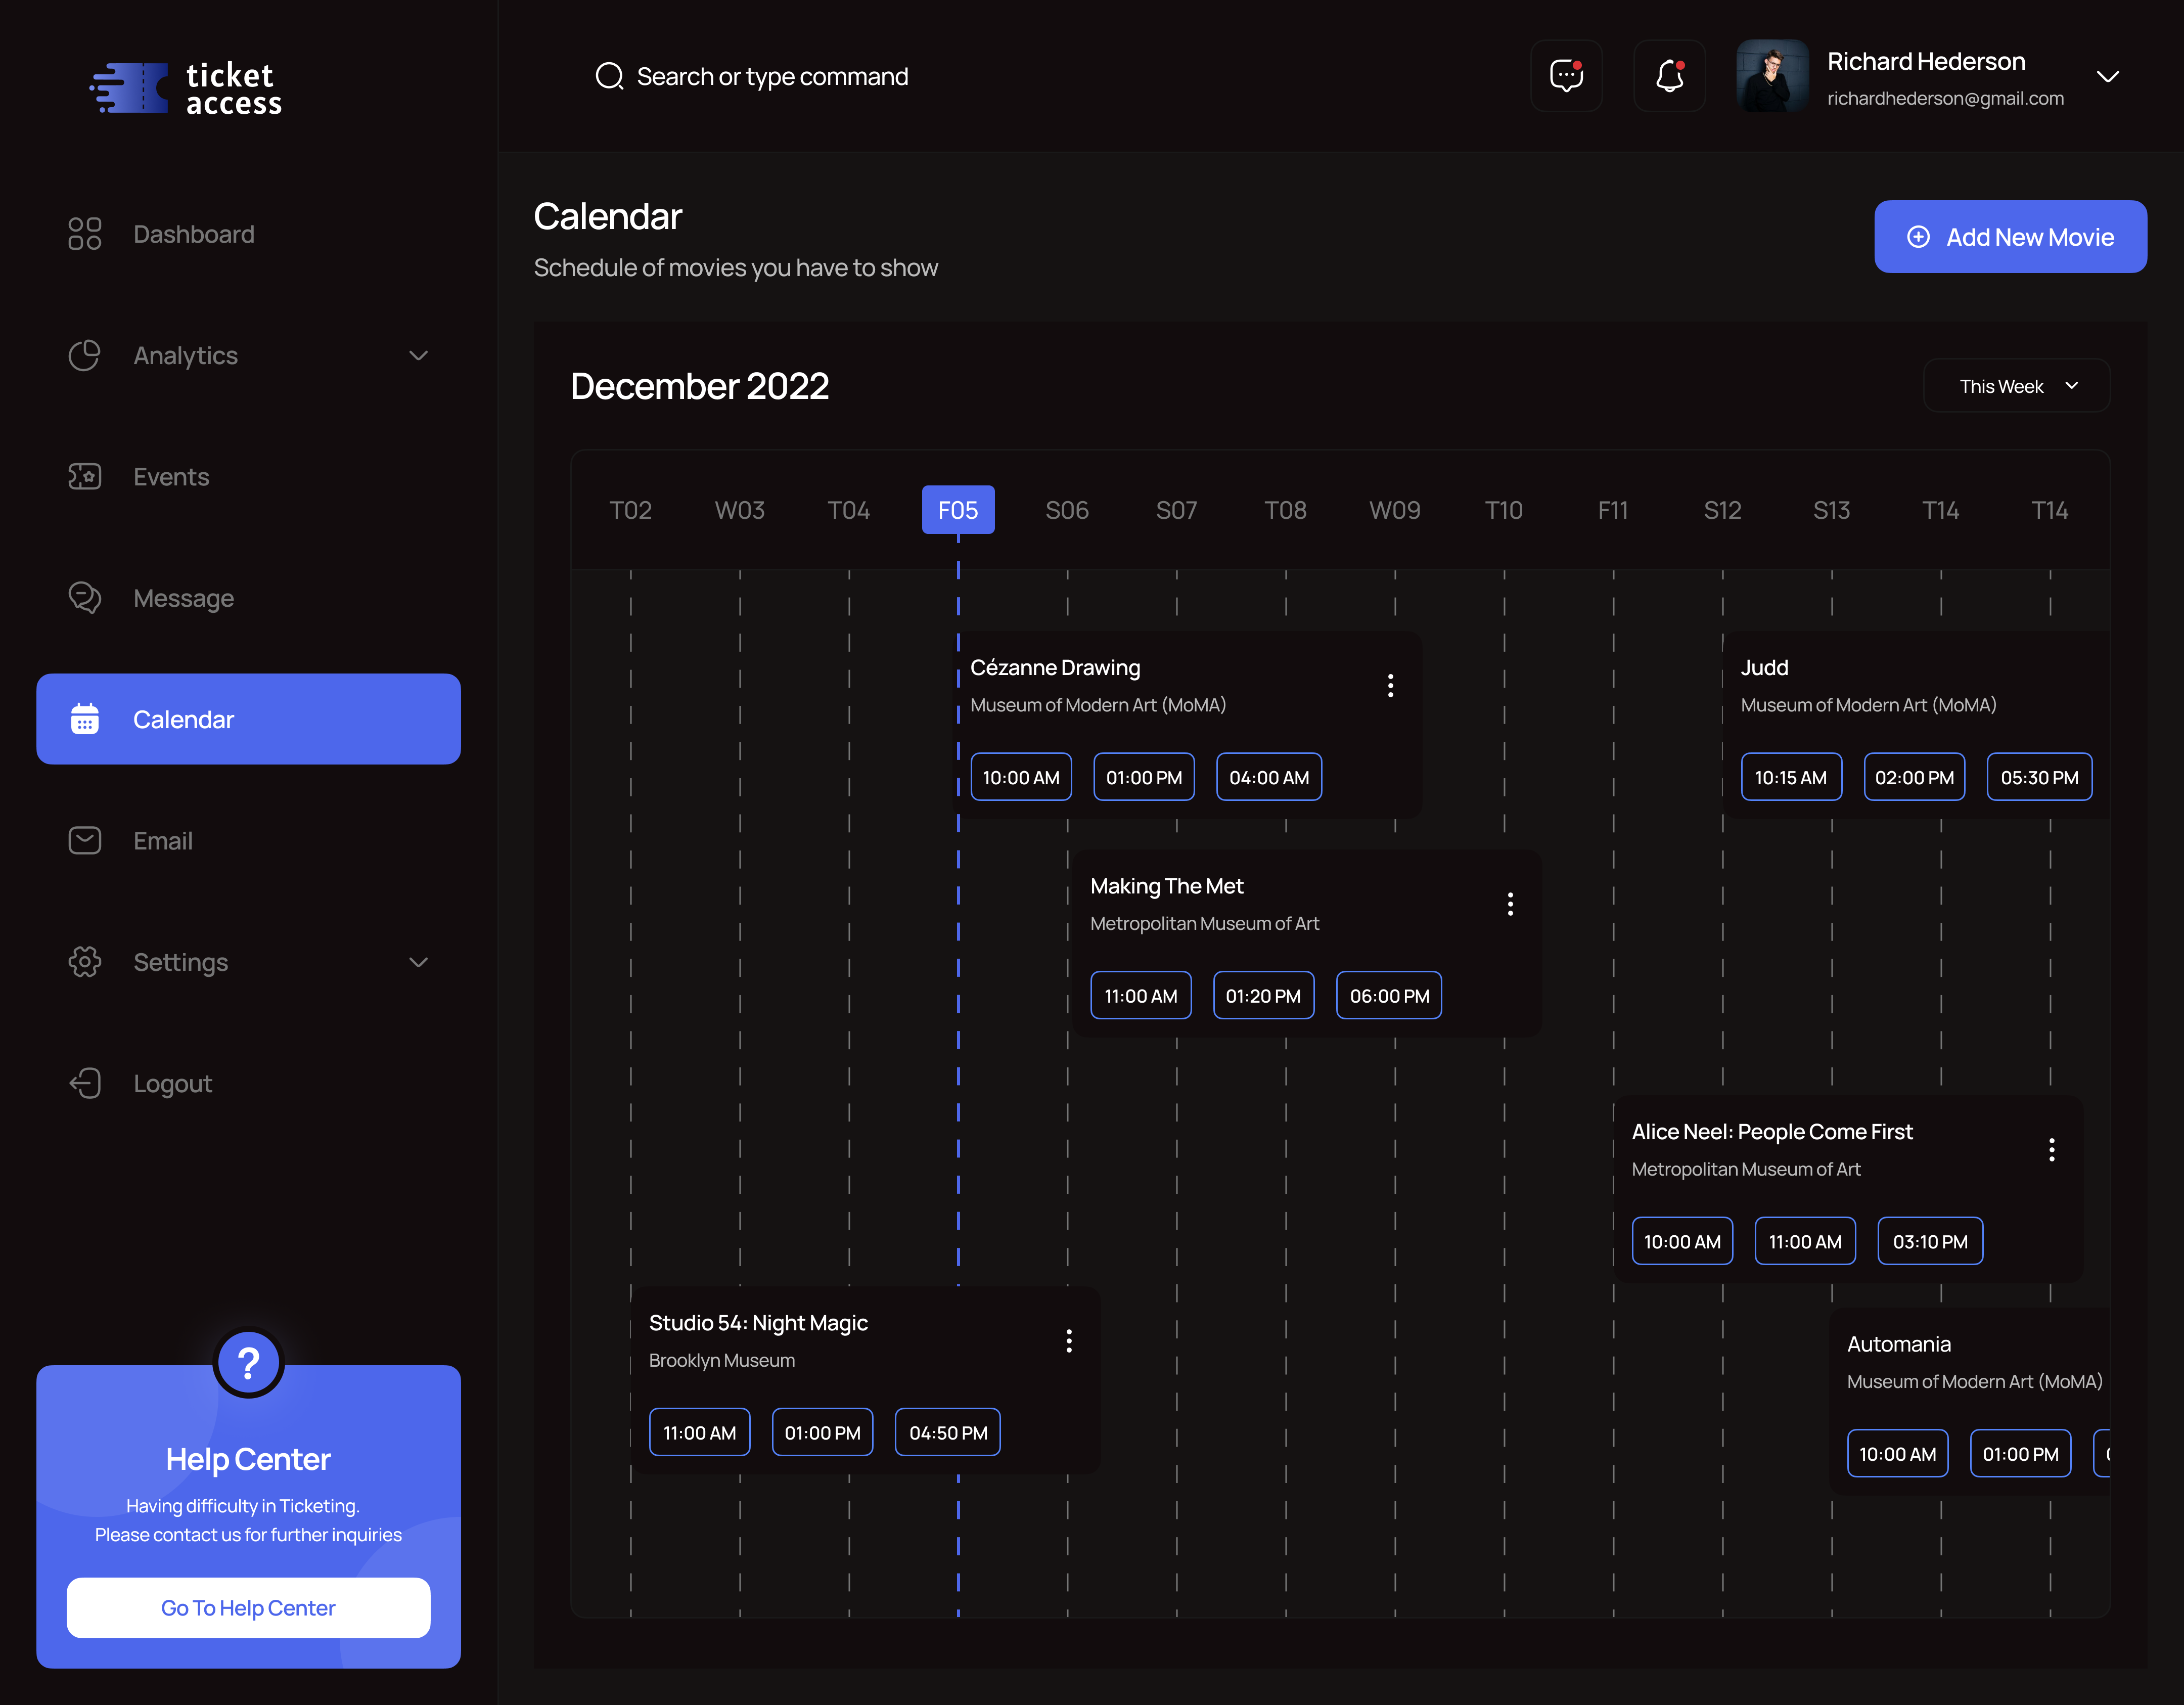Click Richard Hederson's profile photo
Viewport: 2184px width, 1705px height.
point(1772,76)
